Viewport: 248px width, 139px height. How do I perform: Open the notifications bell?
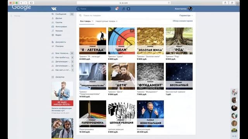coord(117,9)
